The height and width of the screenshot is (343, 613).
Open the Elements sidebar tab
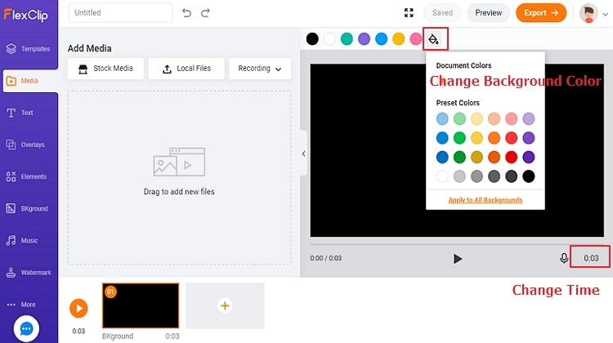click(27, 176)
